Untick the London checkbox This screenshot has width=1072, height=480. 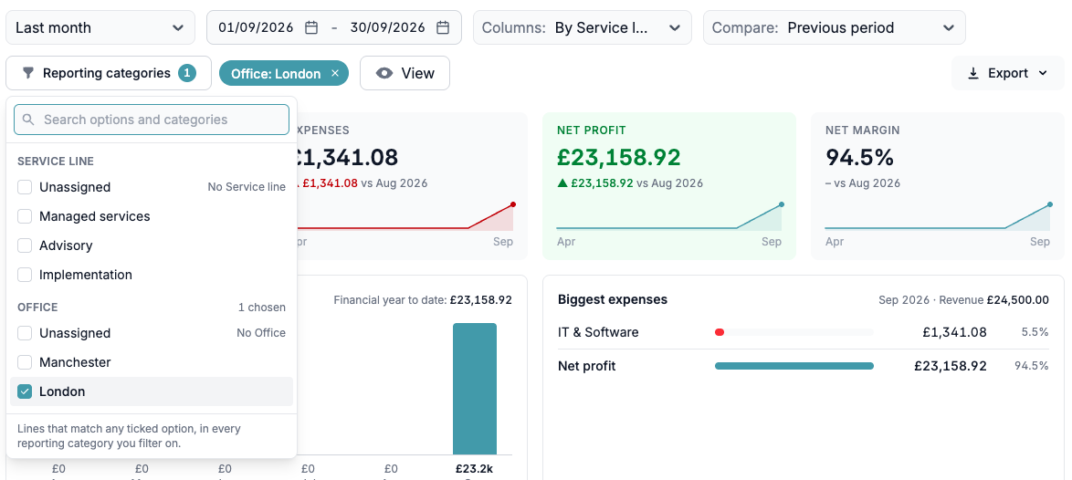25,391
